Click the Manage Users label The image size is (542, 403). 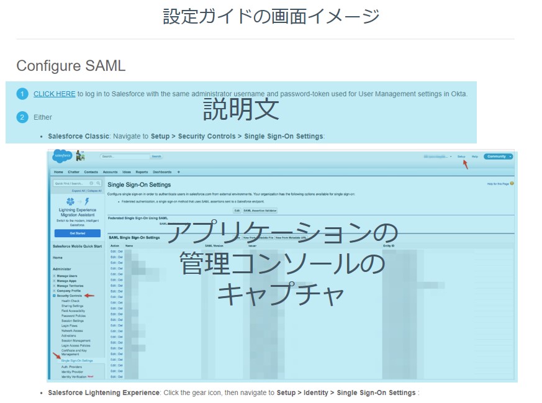tap(67, 276)
